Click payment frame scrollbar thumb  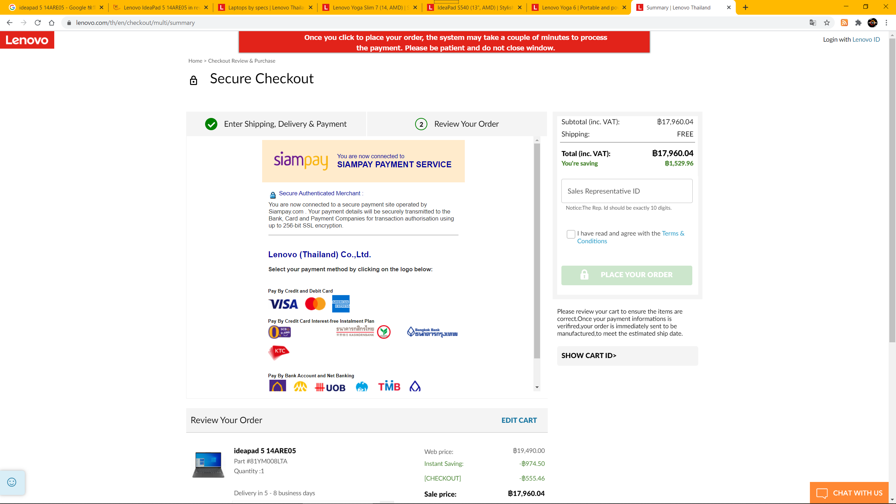tap(537, 251)
